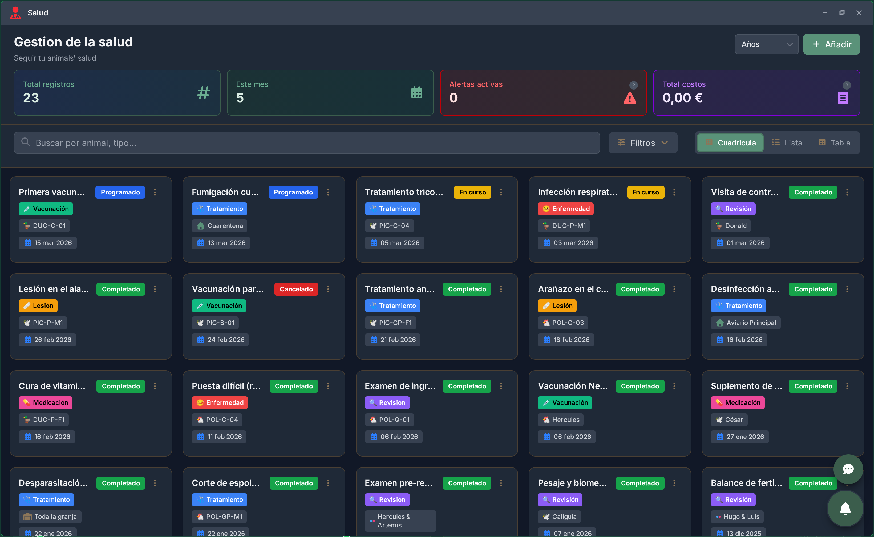This screenshot has height=537, width=874.
Task: Open three-dot menu on Infección respirat... card
Action: click(674, 192)
